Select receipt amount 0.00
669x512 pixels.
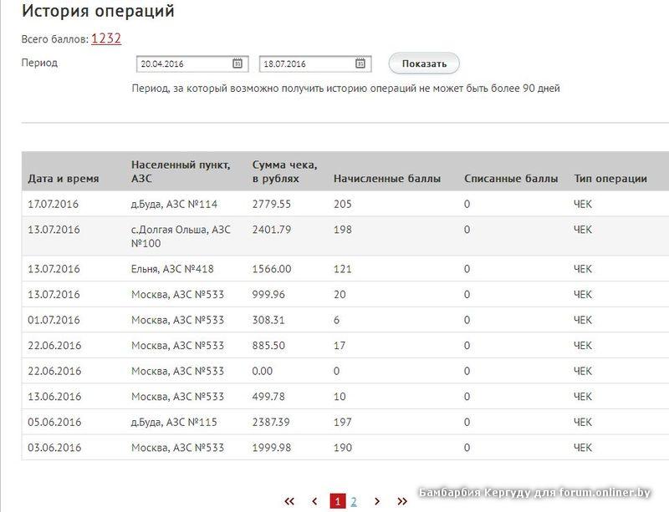(x=263, y=371)
